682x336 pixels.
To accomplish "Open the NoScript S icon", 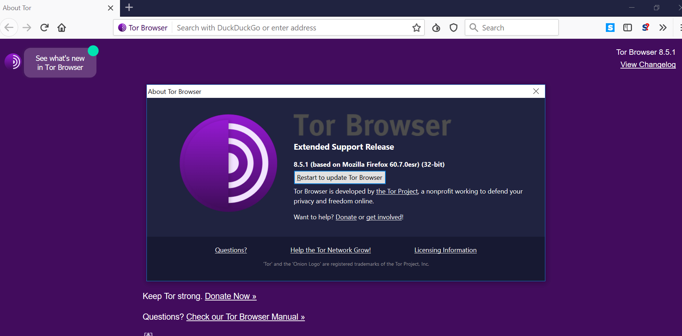I will (x=645, y=28).
